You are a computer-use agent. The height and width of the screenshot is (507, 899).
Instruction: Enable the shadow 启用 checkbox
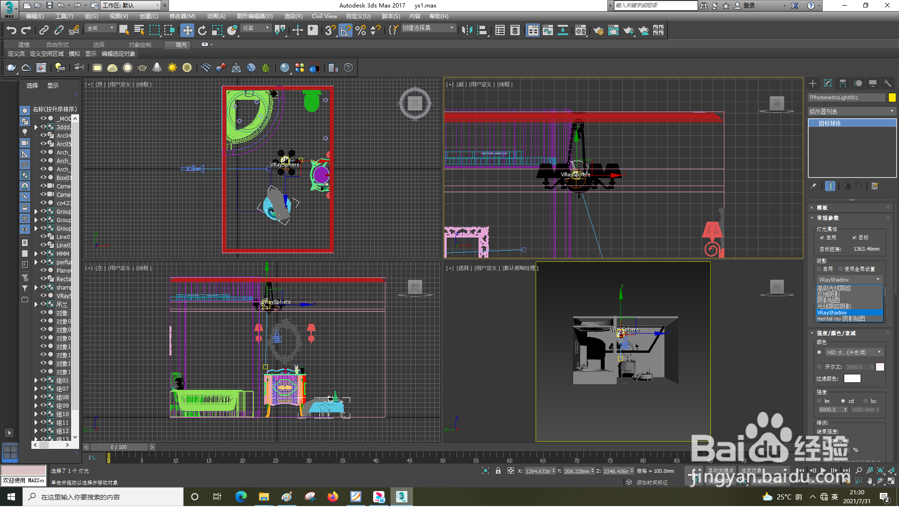click(819, 269)
